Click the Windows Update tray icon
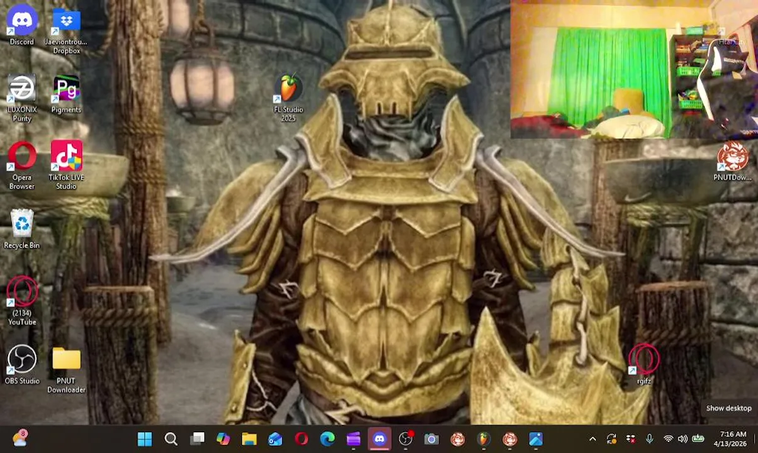 click(x=611, y=439)
